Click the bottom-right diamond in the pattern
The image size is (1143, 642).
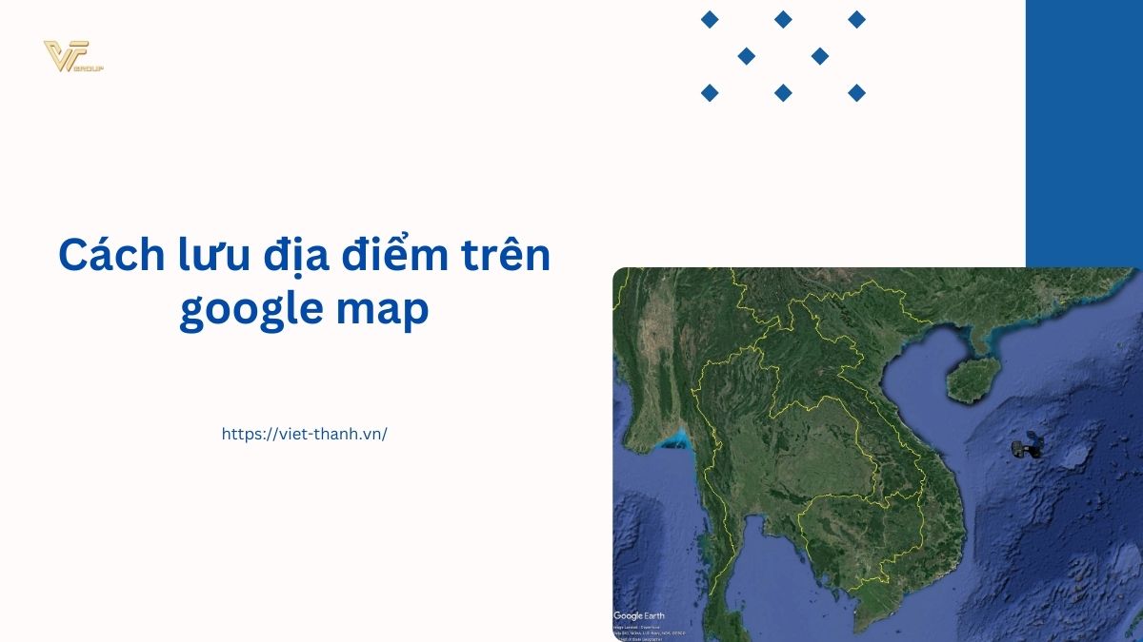click(x=856, y=92)
